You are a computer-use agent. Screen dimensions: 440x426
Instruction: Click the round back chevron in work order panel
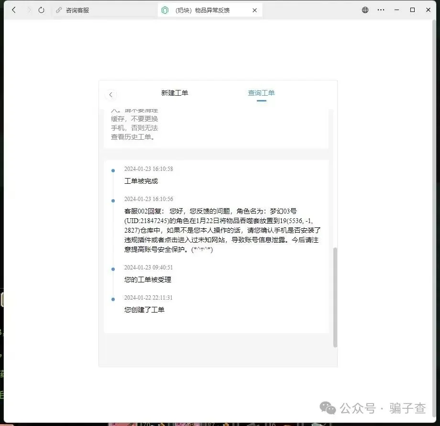(x=111, y=95)
